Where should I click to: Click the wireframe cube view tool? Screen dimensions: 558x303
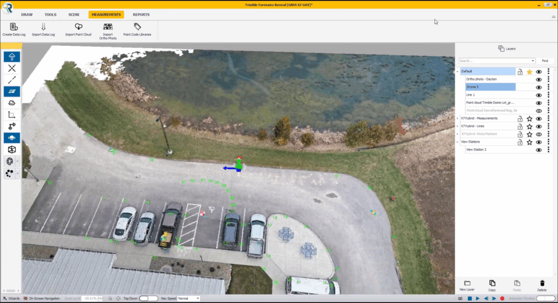point(12,150)
